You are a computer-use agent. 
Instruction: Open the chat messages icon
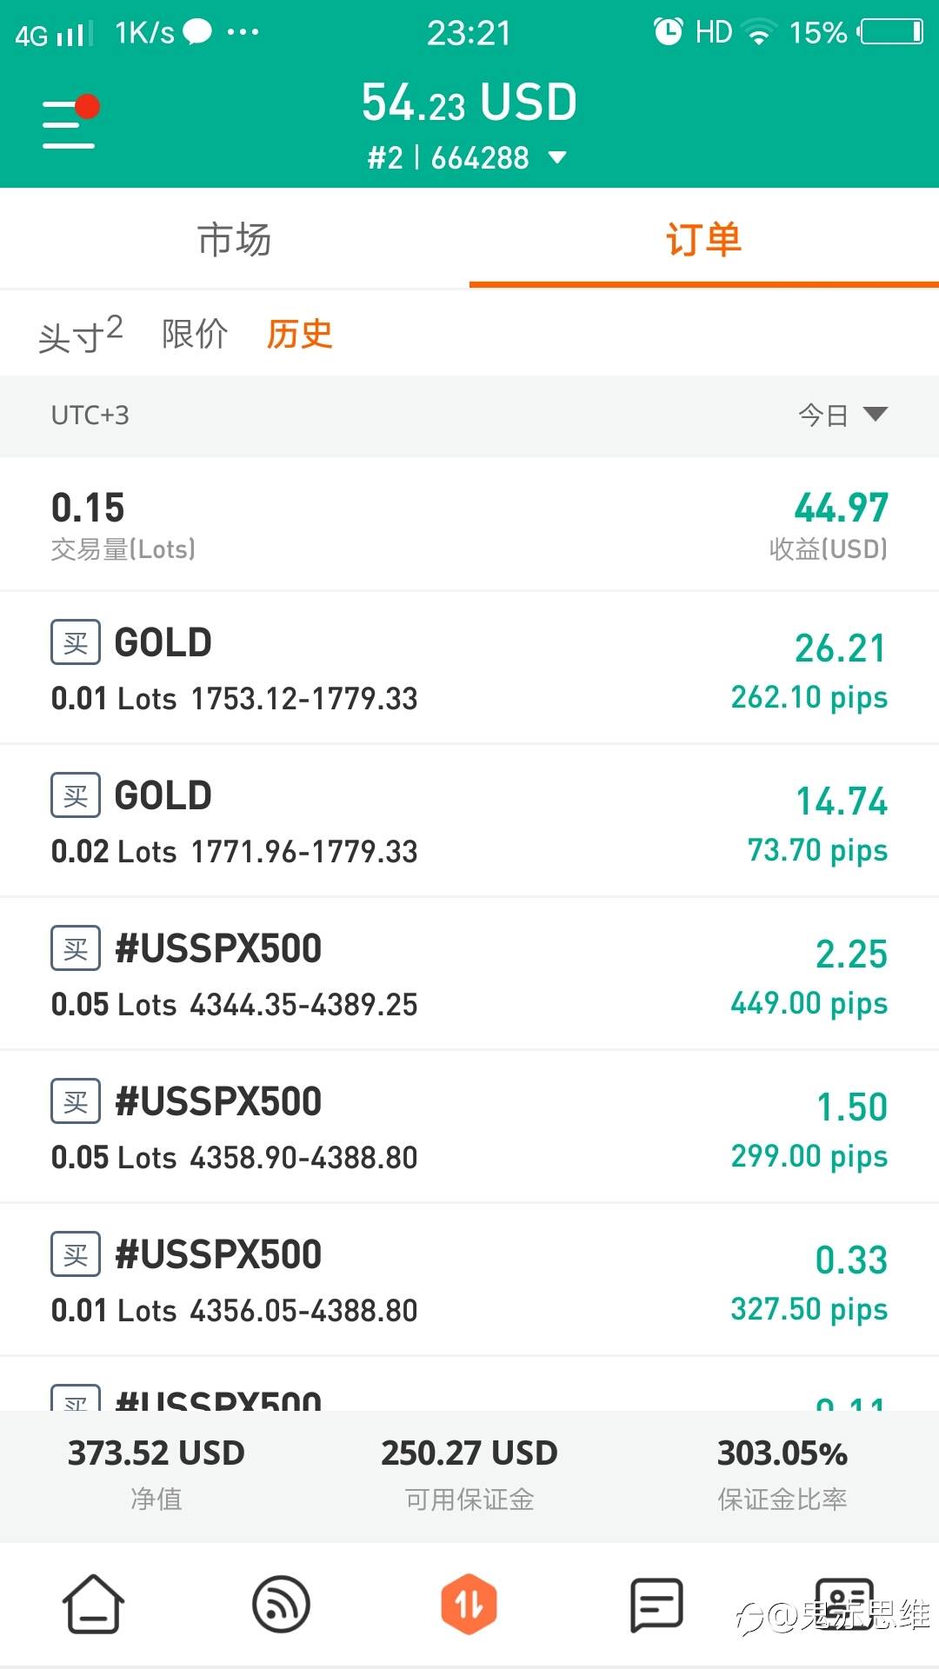tap(656, 1604)
